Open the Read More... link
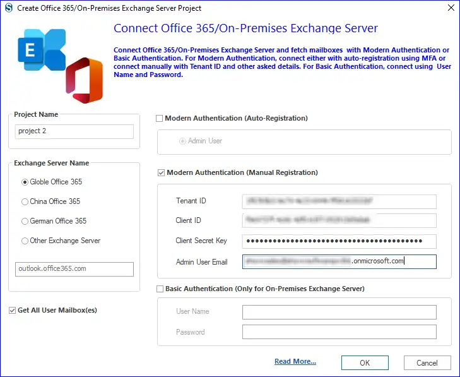This screenshot has height=377, width=460. click(x=295, y=361)
